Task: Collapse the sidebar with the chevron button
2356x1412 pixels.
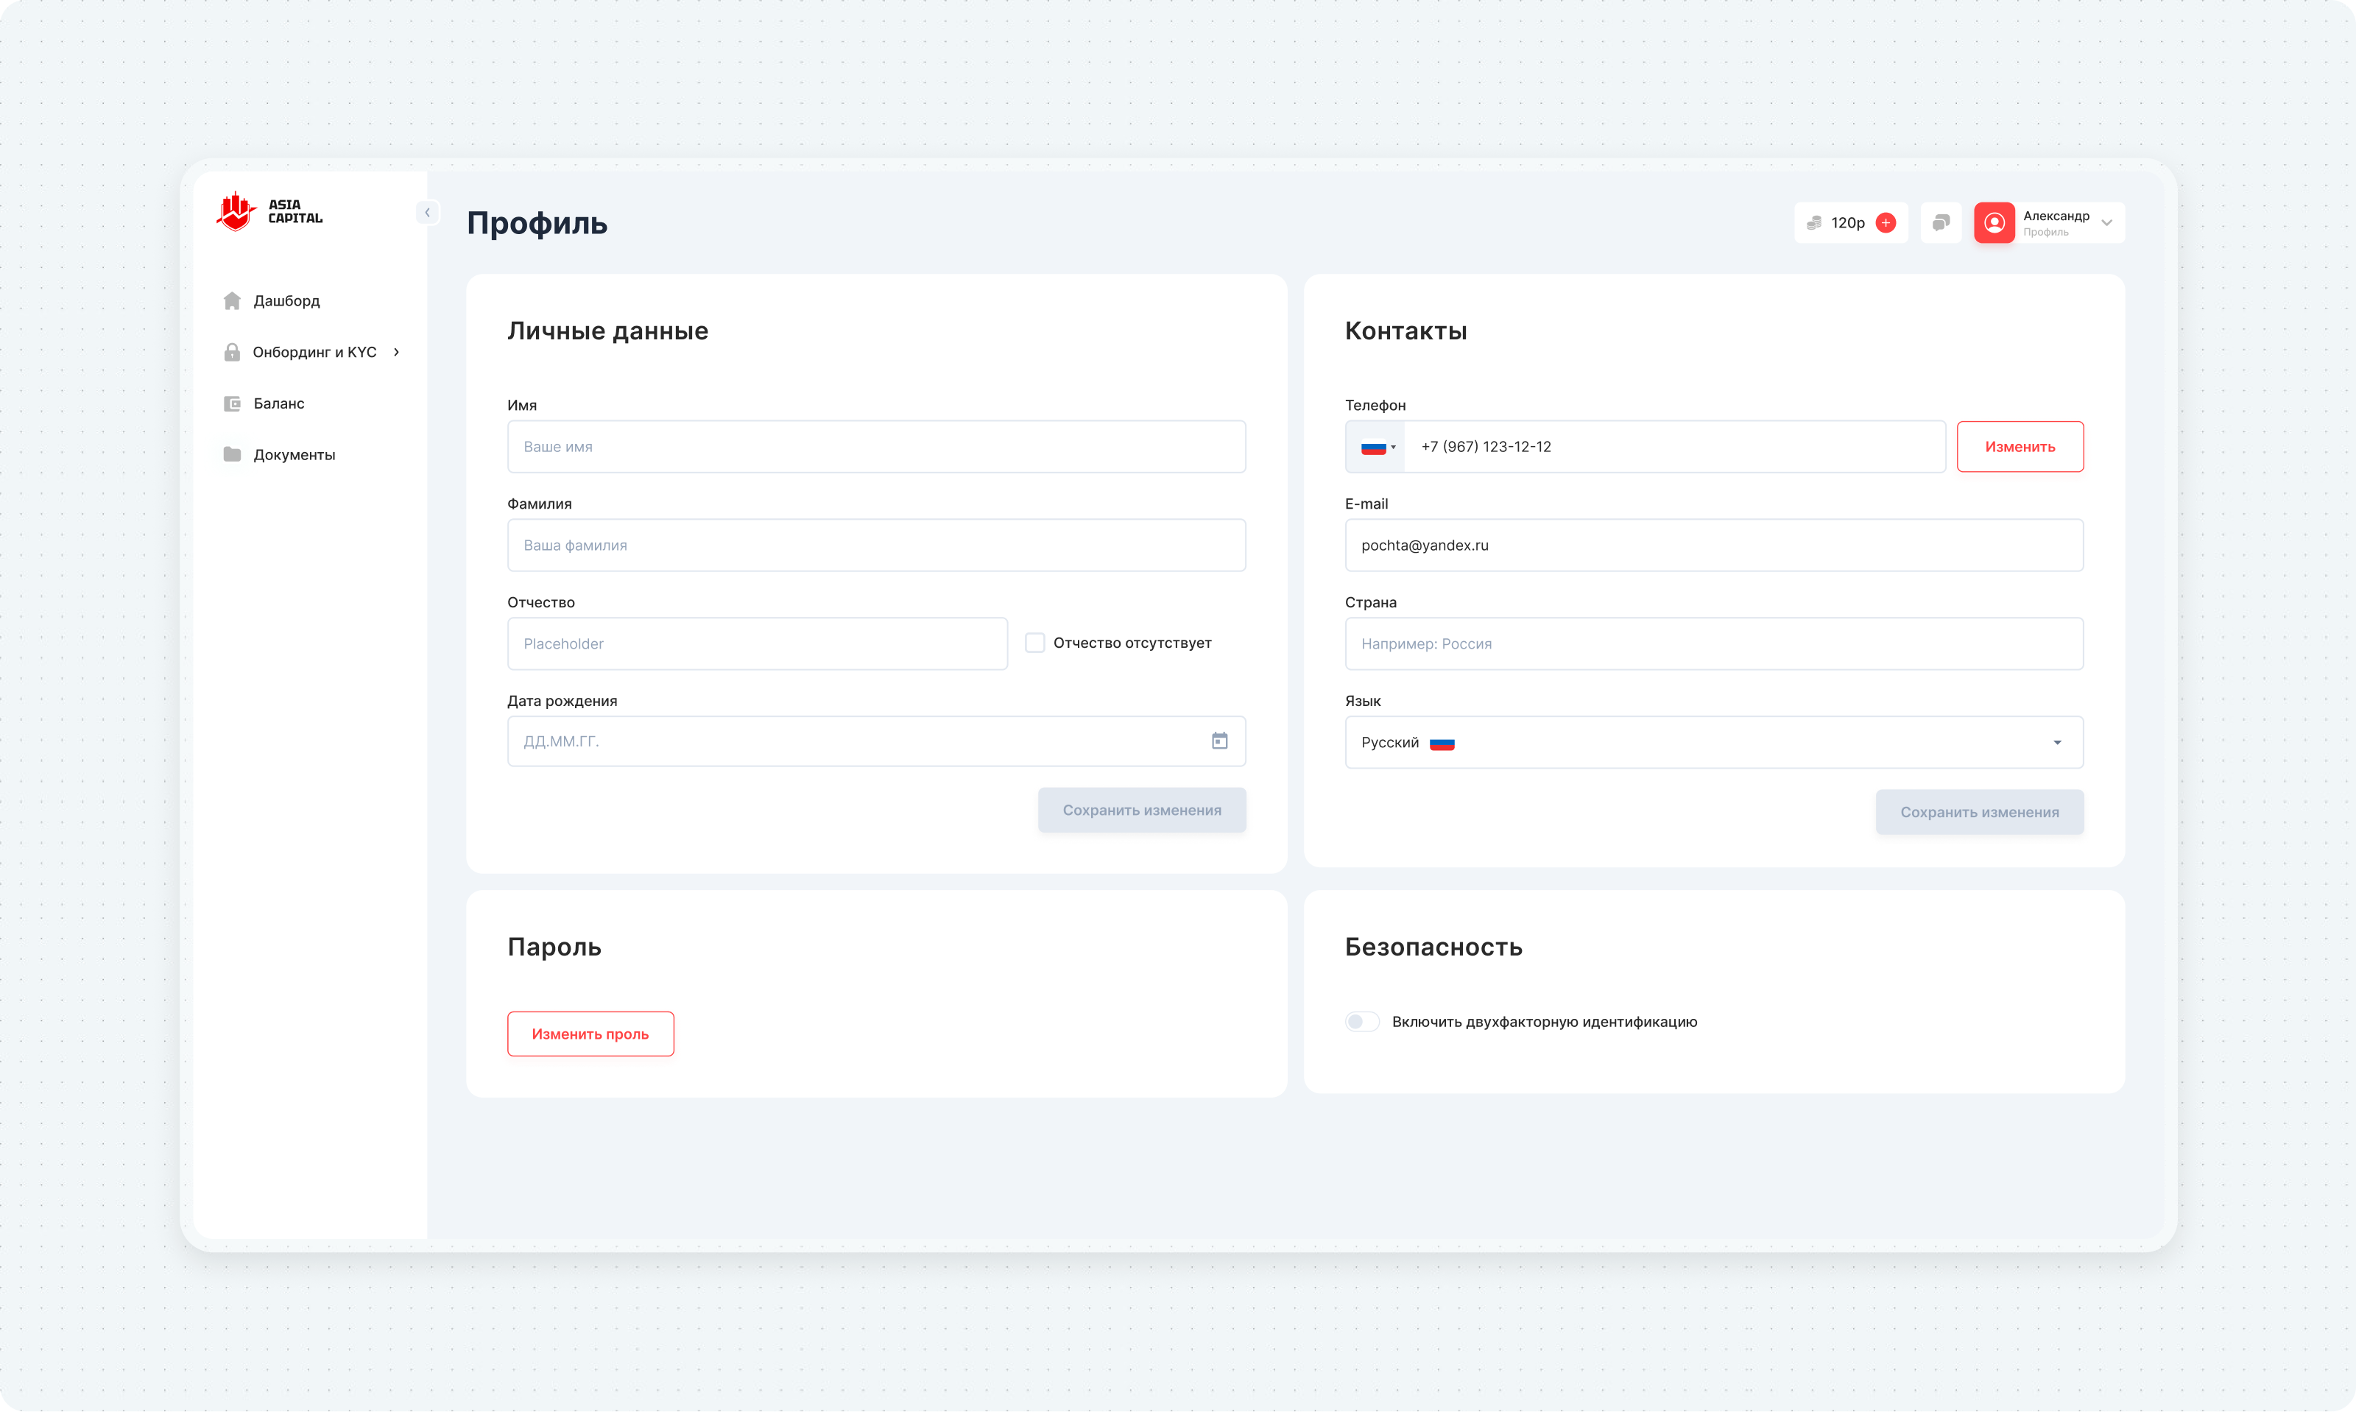Action: coord(427,212)
